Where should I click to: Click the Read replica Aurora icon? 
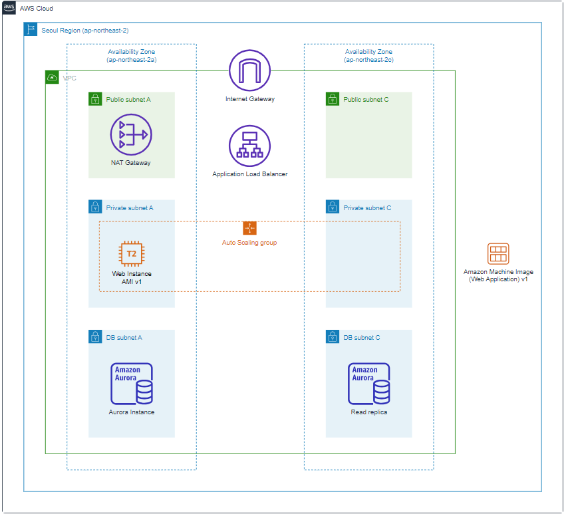368,384
